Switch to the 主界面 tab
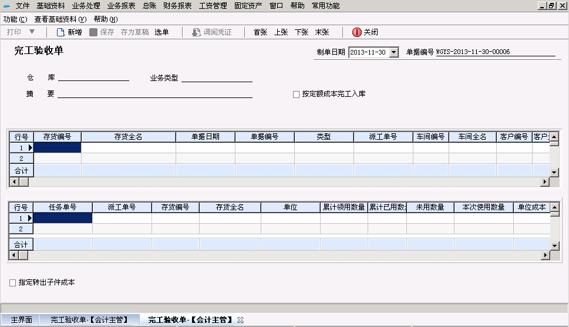 [x=22, y=320]
